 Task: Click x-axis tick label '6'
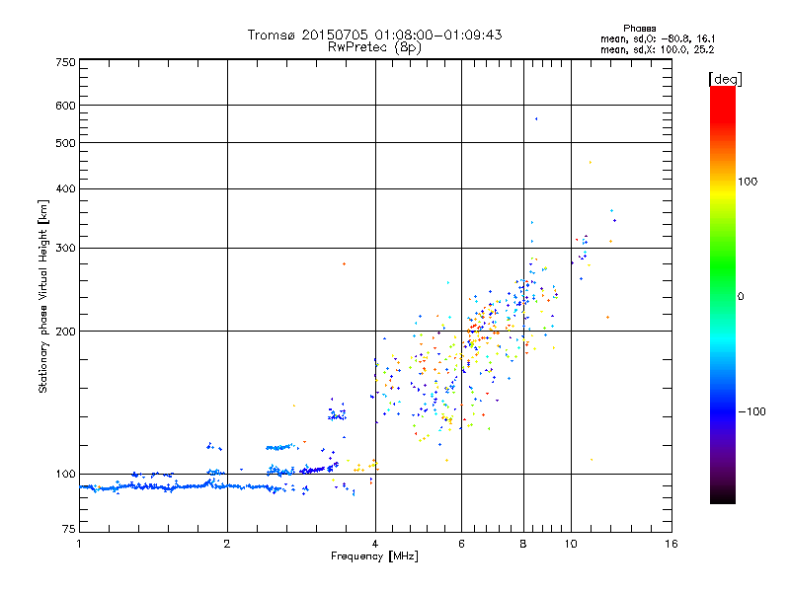pos(461,544)
